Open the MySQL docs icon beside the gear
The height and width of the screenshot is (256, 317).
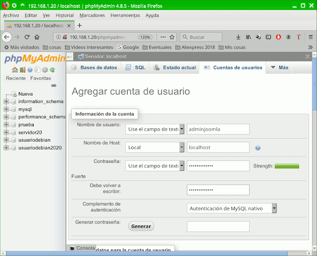[x=38, y=70]
